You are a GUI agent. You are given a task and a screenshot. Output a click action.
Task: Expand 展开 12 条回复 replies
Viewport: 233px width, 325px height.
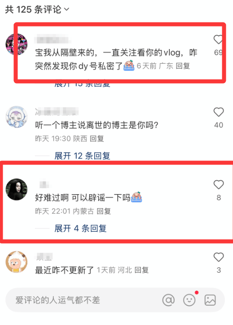[x=82, y=156]
